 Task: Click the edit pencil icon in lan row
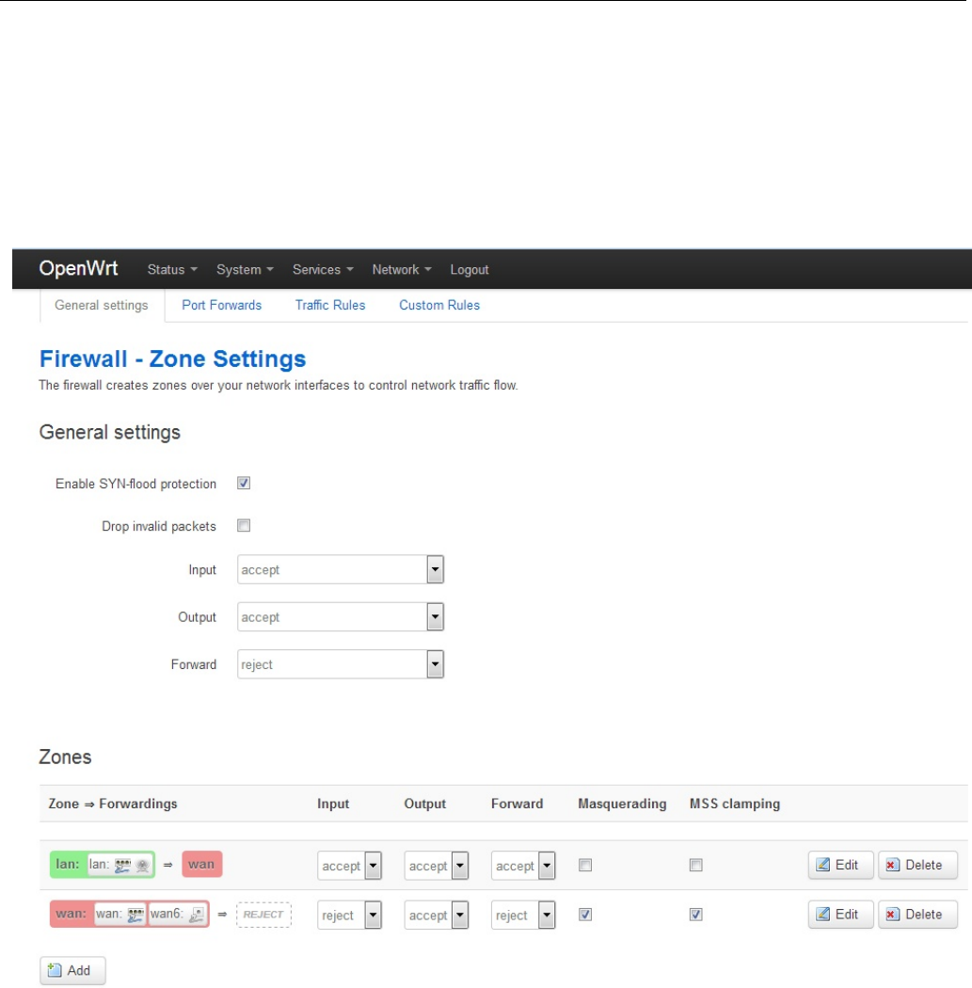click(822, 865)
